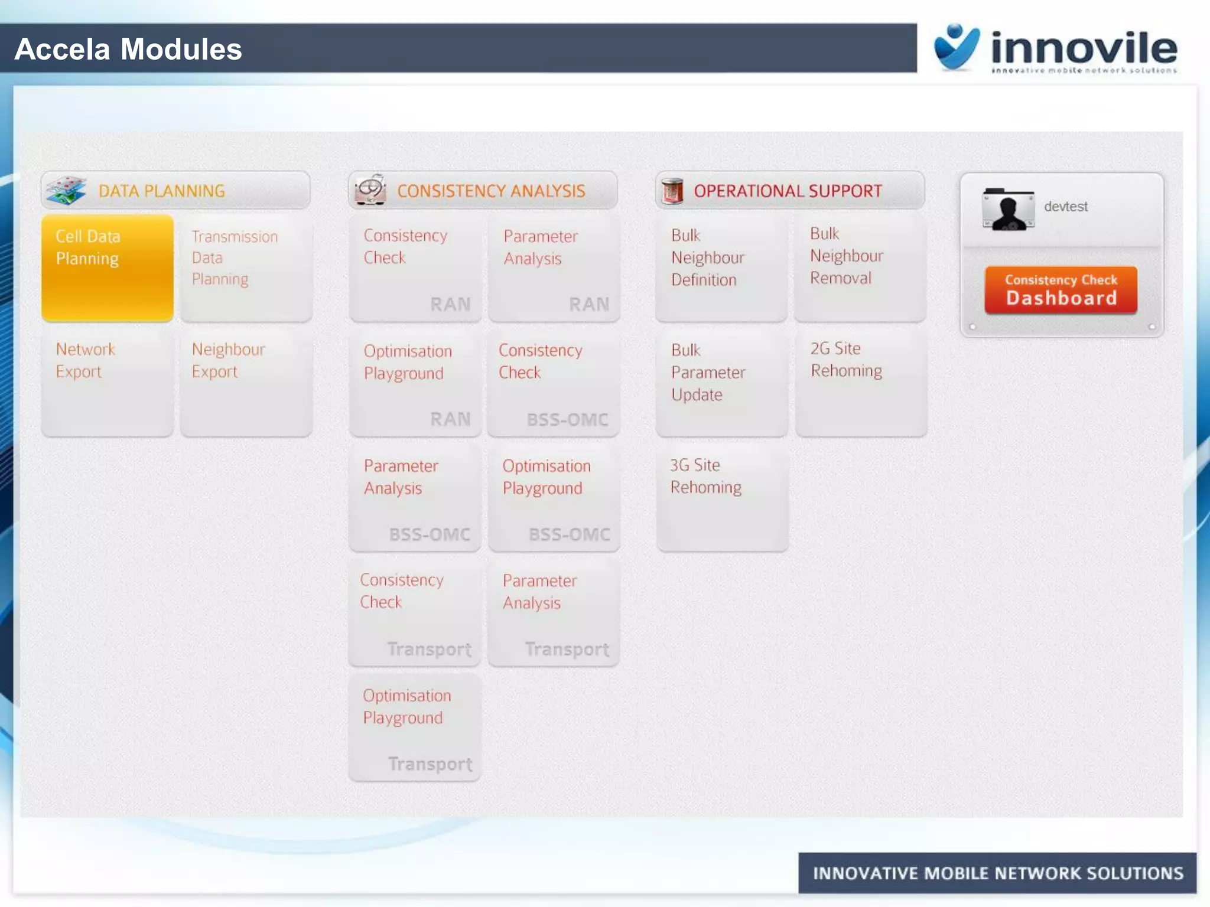The image size is (1210, 907).
Task: Click the Operational Support red canister icon
Action: (x=672, y=190)
